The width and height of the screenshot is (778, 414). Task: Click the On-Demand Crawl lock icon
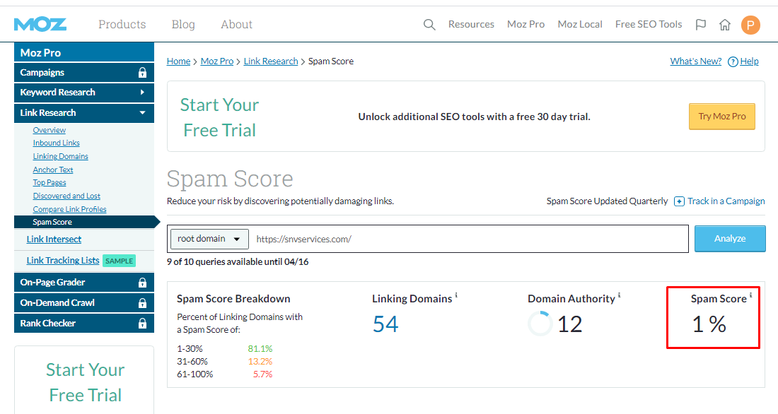click(142, 303)
